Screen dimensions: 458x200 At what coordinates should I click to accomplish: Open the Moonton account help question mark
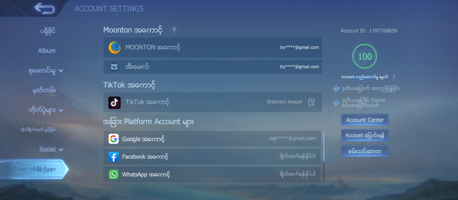[x=174, y=30]
